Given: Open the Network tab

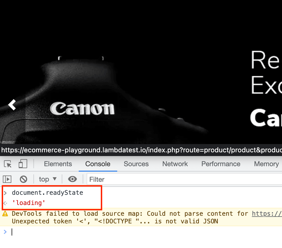Looking at the screenshot, I should pyautogui.click(x=175, y=164).
